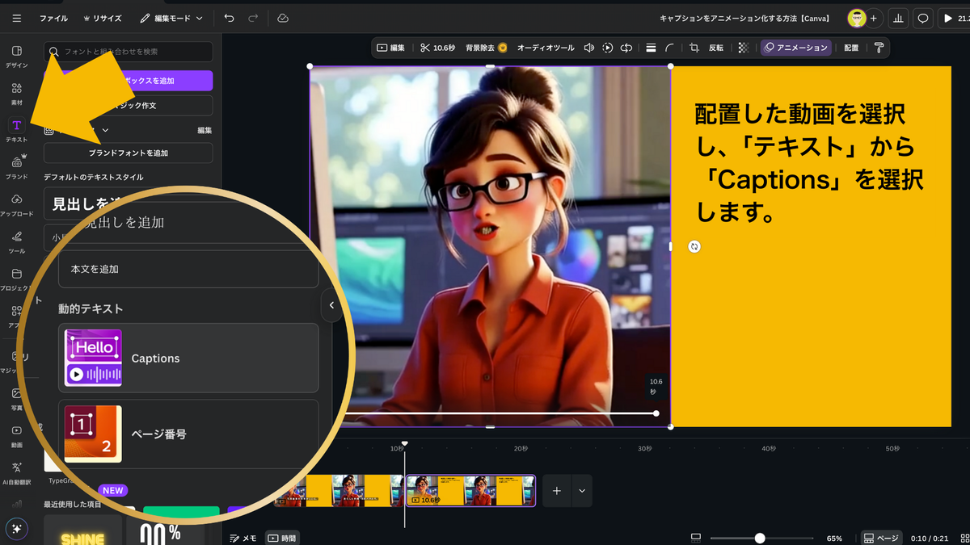The height and width of the screenshot is (545, 970).
Task: Open the ブランド sidebar tab
Action: pos(17,167)
